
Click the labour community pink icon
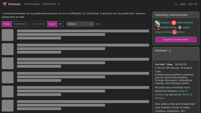pos(175,32)
